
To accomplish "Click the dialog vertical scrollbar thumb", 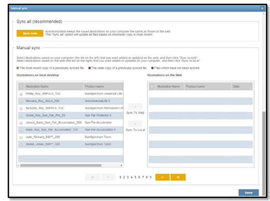I will [264, 153].
